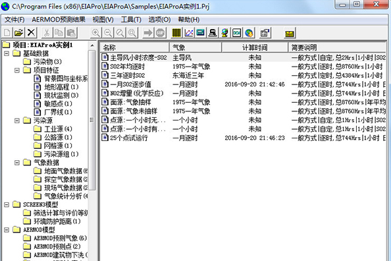Click the gray right arrow run icon
The image size is (391, 261).
[x=148, y=33]
